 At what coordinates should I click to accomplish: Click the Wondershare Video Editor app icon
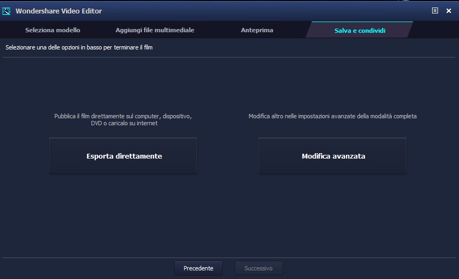(x=6, y=11)
